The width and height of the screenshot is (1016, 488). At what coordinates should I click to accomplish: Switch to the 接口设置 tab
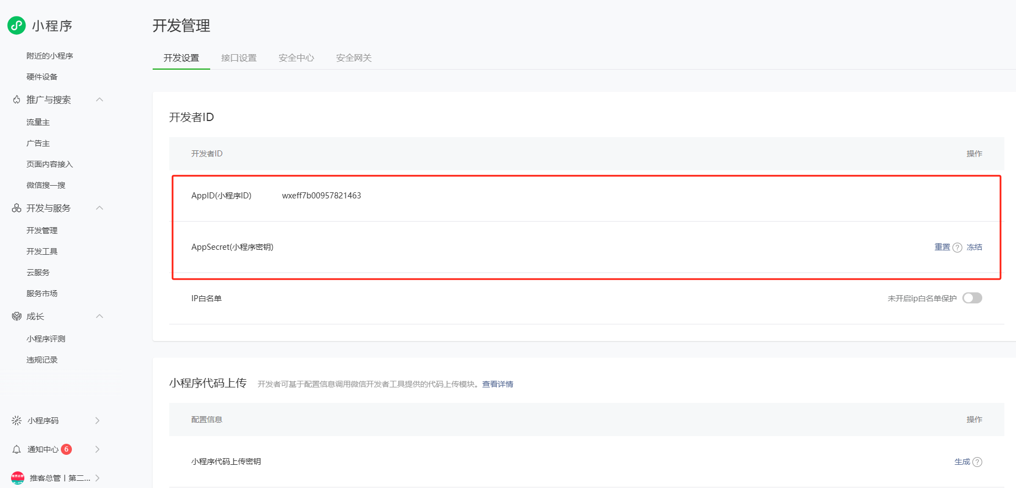tap(239, 58)
